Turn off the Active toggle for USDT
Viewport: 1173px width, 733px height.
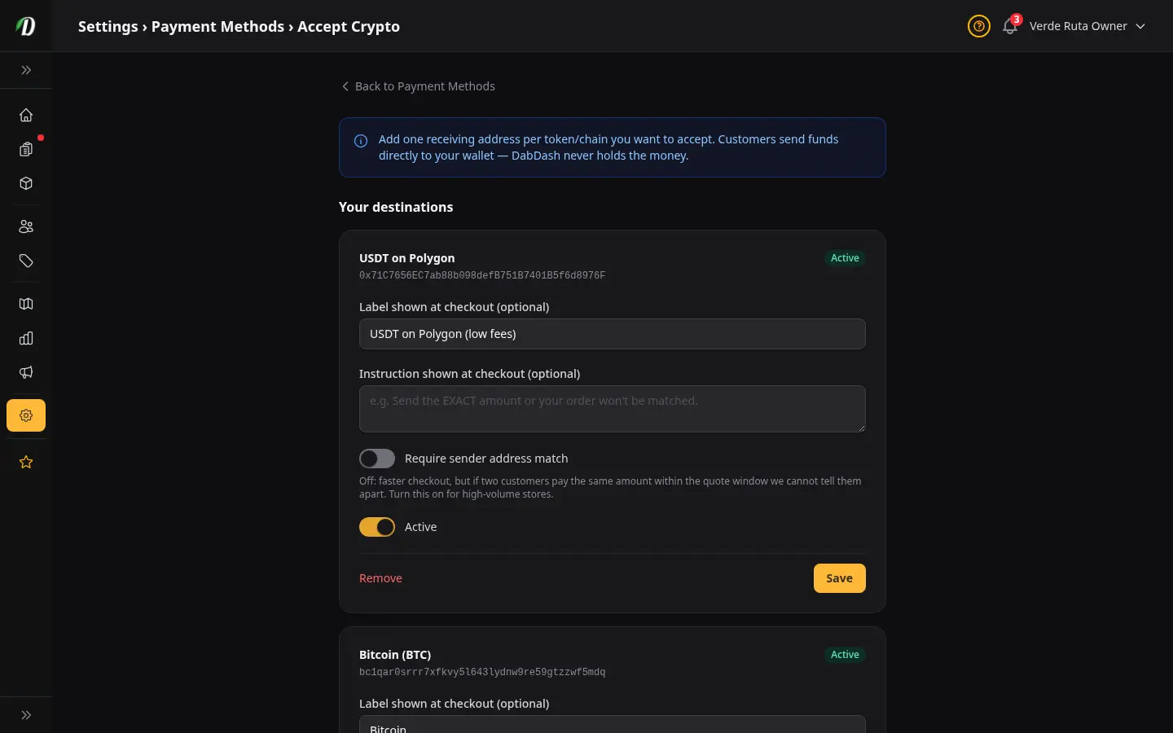377,527
